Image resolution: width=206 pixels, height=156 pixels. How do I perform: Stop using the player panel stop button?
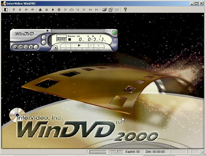tap(99, 45)
